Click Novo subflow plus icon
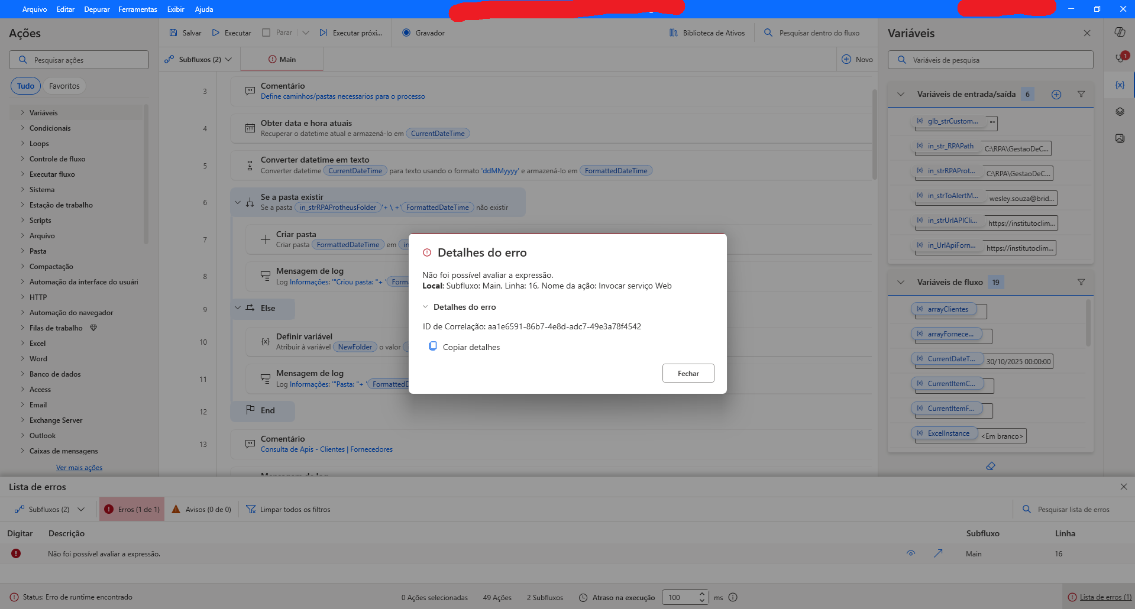The image size is (1135, 609). 846,59
